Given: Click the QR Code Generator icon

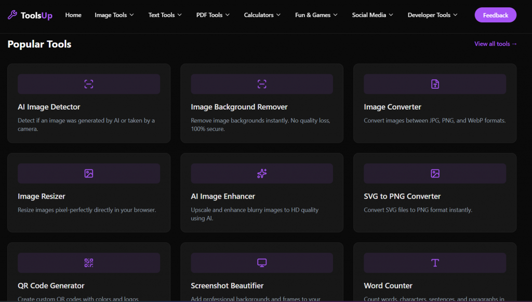Looking at the screenshot, I should (x=88, y=263).
